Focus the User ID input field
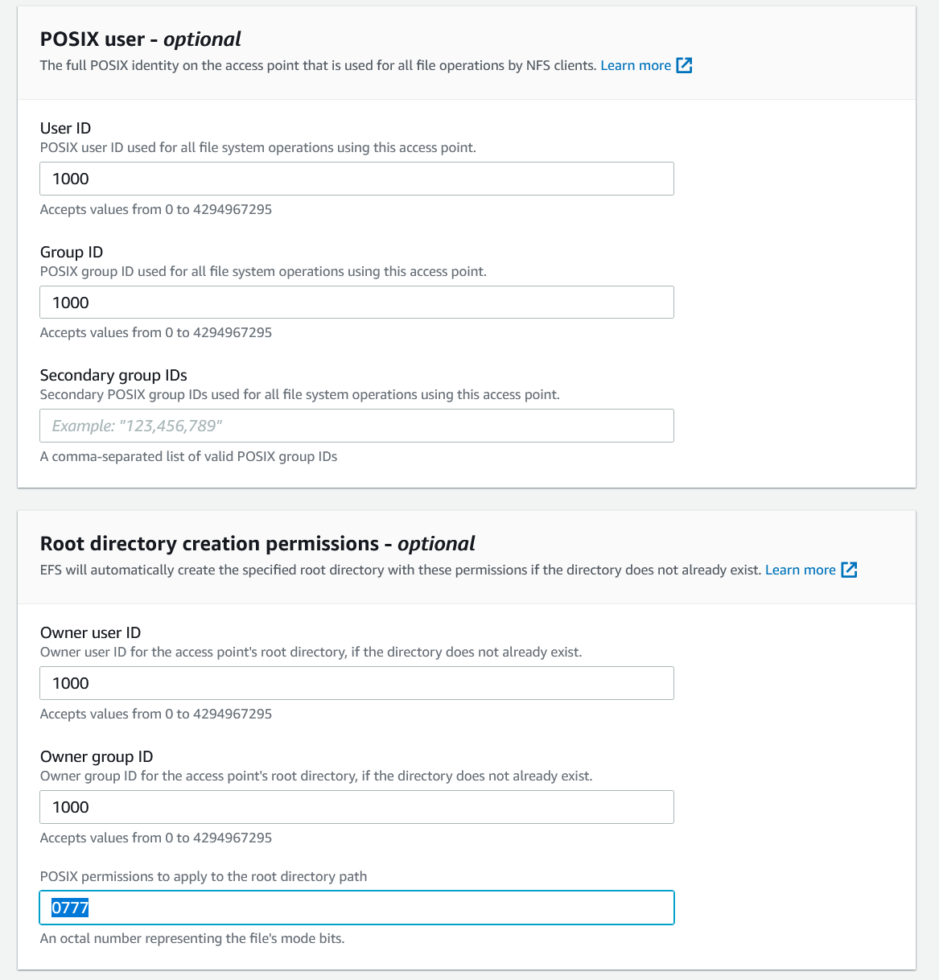Image resolution: width=939 pixels, height=980 pixels. point(356,179)
